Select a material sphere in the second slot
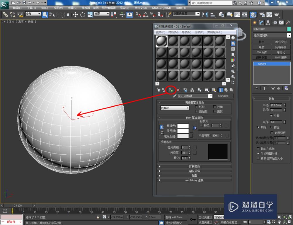This screenshot has width=293, height=225. pos(173,41)
